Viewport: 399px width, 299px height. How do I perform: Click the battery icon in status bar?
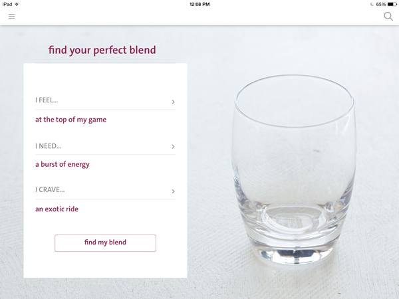click(x=392, y=4)
